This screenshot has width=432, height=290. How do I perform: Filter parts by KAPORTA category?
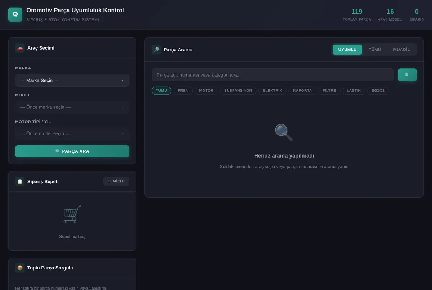pyautogui.click(x=302, y=91)
